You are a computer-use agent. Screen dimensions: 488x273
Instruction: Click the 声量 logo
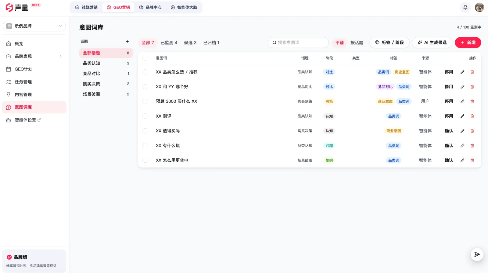(17, 7)
